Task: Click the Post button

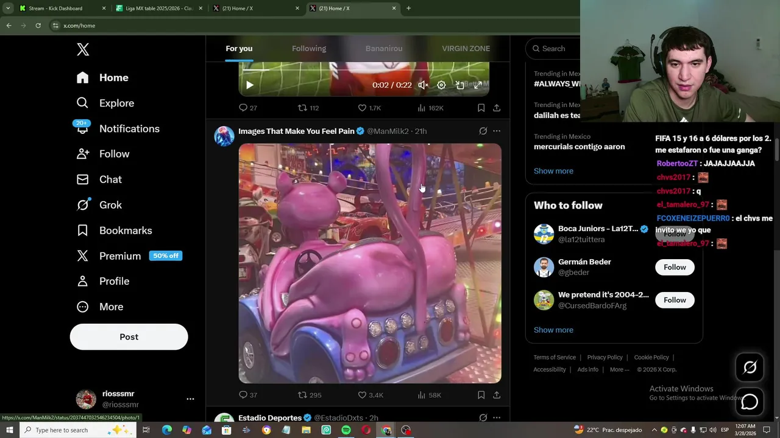Action: coord(129,336)
